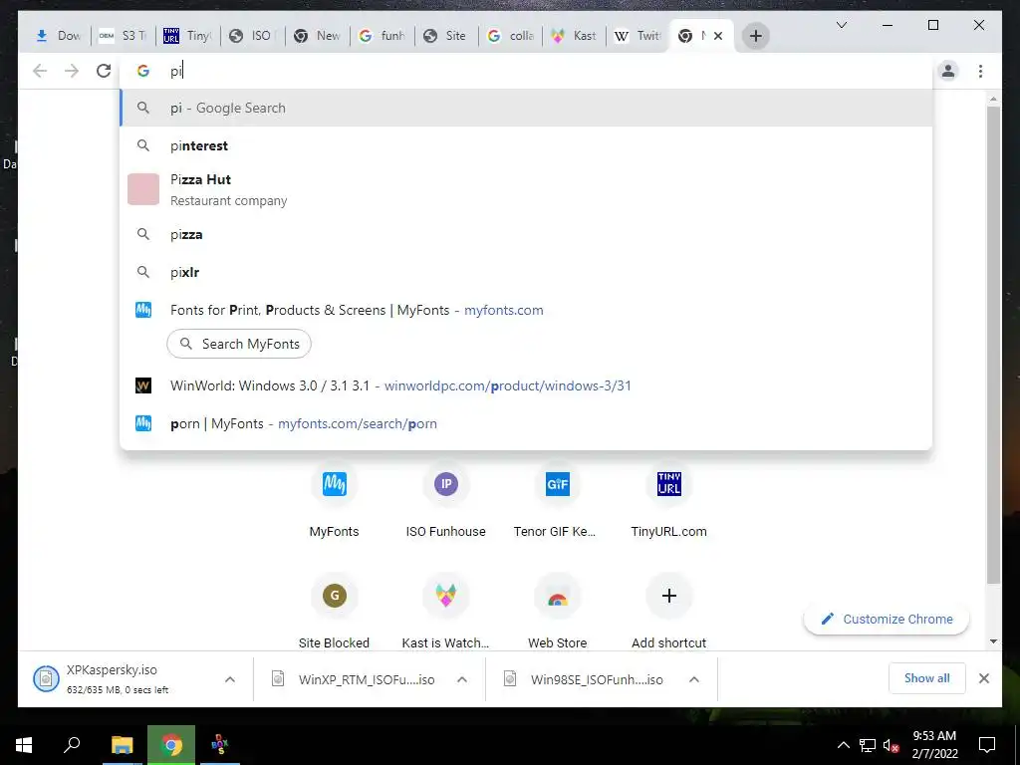Image resolution: width=1020 pixels, height=765 pixels.
Task: Select the Pizza Hut restaurant suggestion
Action: click(526, 189)
